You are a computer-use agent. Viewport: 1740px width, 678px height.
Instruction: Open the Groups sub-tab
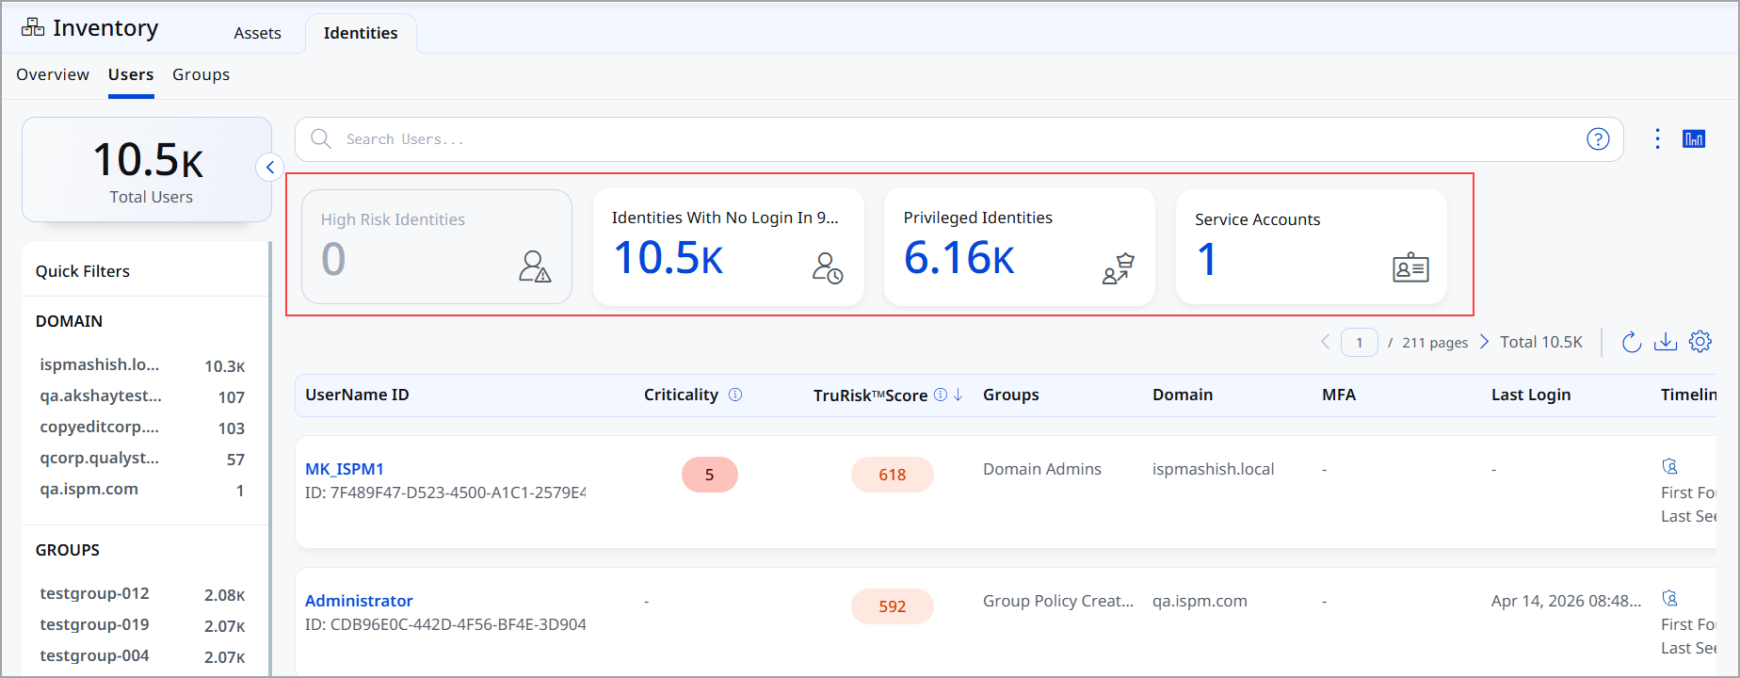click(x=201, y=74)
